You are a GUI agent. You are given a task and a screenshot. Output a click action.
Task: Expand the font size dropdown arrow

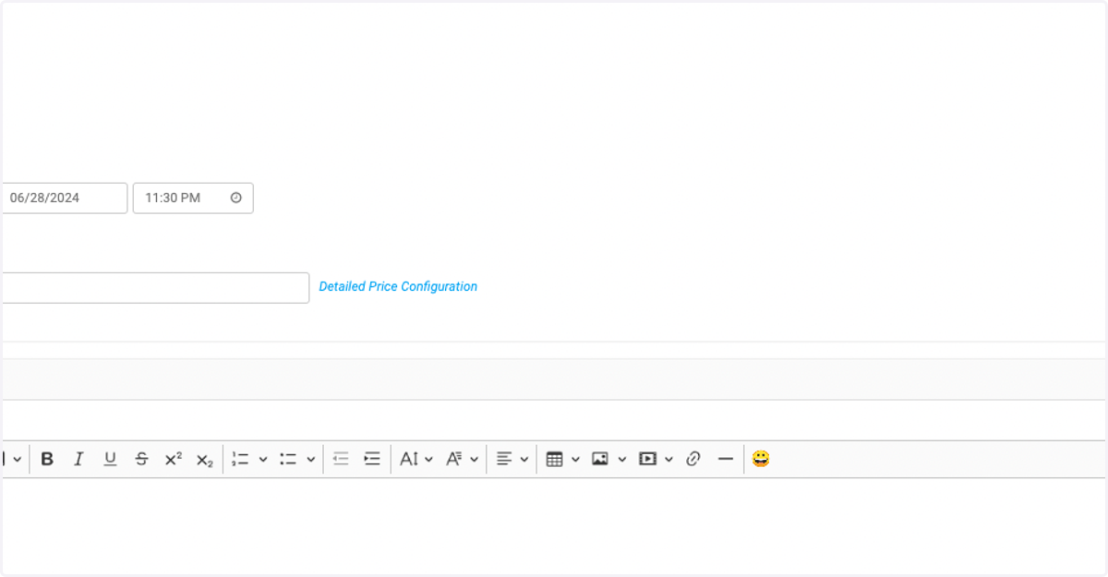(x=429, y=459)
